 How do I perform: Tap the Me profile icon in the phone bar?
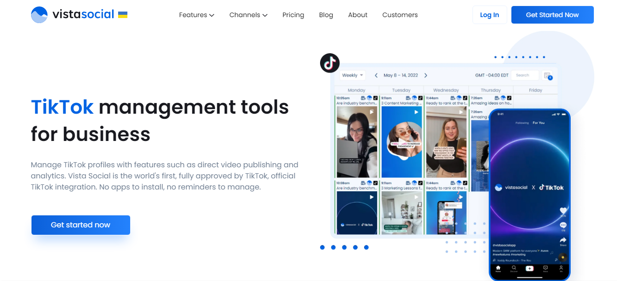coord(561,269)
